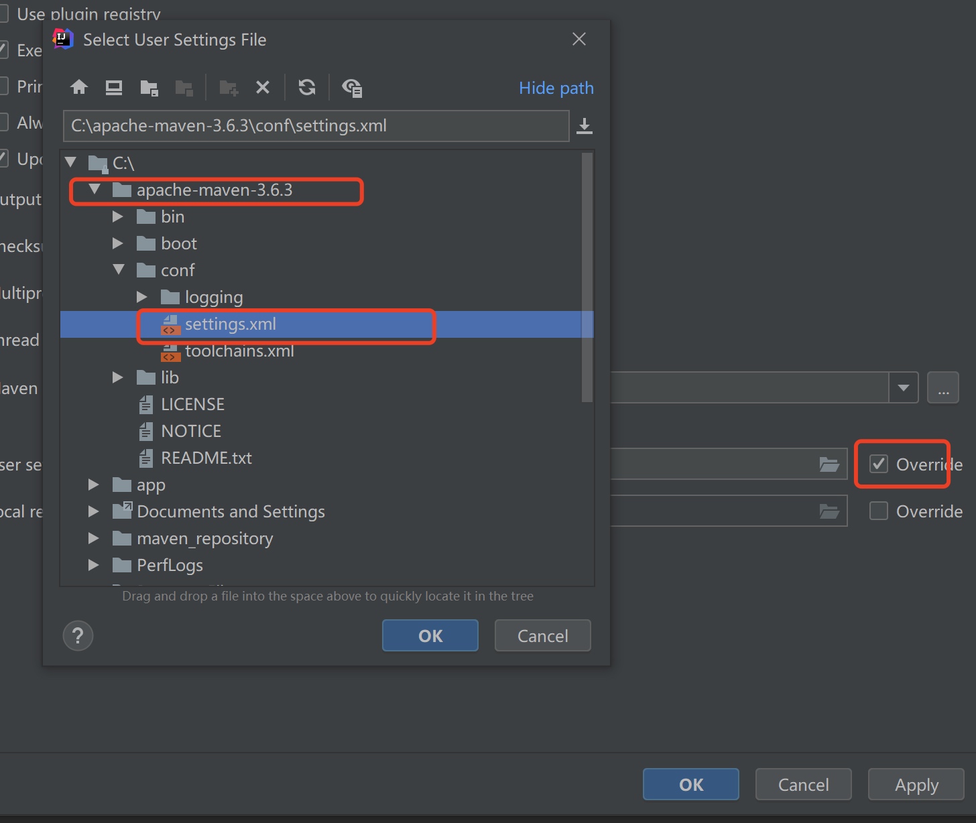976x823 pixels.
Task: Toggle user settings Override checkbox
Action: (878, 464)
